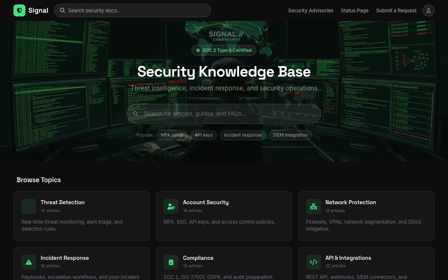Click the Network Protection network icon
448x280 pixels.
coord(314,206)
